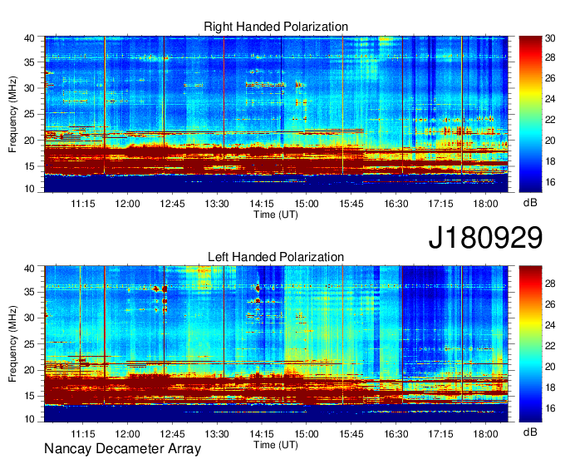Click the "11:15" time tick under Left Handed plot
This screenshot has width=565, height=459.
tap(83, 433)
